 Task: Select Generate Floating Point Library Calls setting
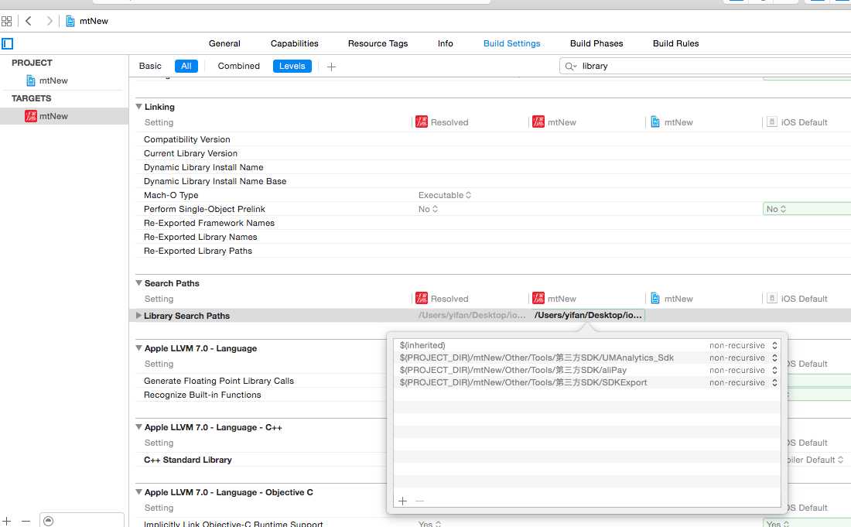(219, 381)
